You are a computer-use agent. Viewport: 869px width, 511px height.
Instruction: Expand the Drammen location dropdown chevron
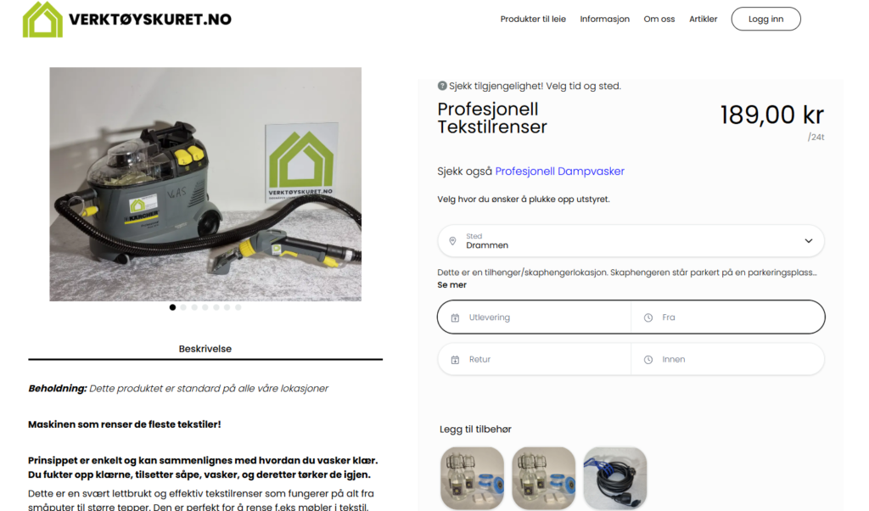(809, 241)
